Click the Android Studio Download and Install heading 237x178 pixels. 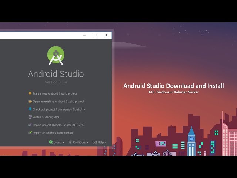click(174, 86)
